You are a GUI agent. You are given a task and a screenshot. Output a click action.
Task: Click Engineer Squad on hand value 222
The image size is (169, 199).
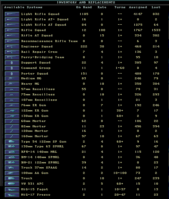tap(84, 47)
